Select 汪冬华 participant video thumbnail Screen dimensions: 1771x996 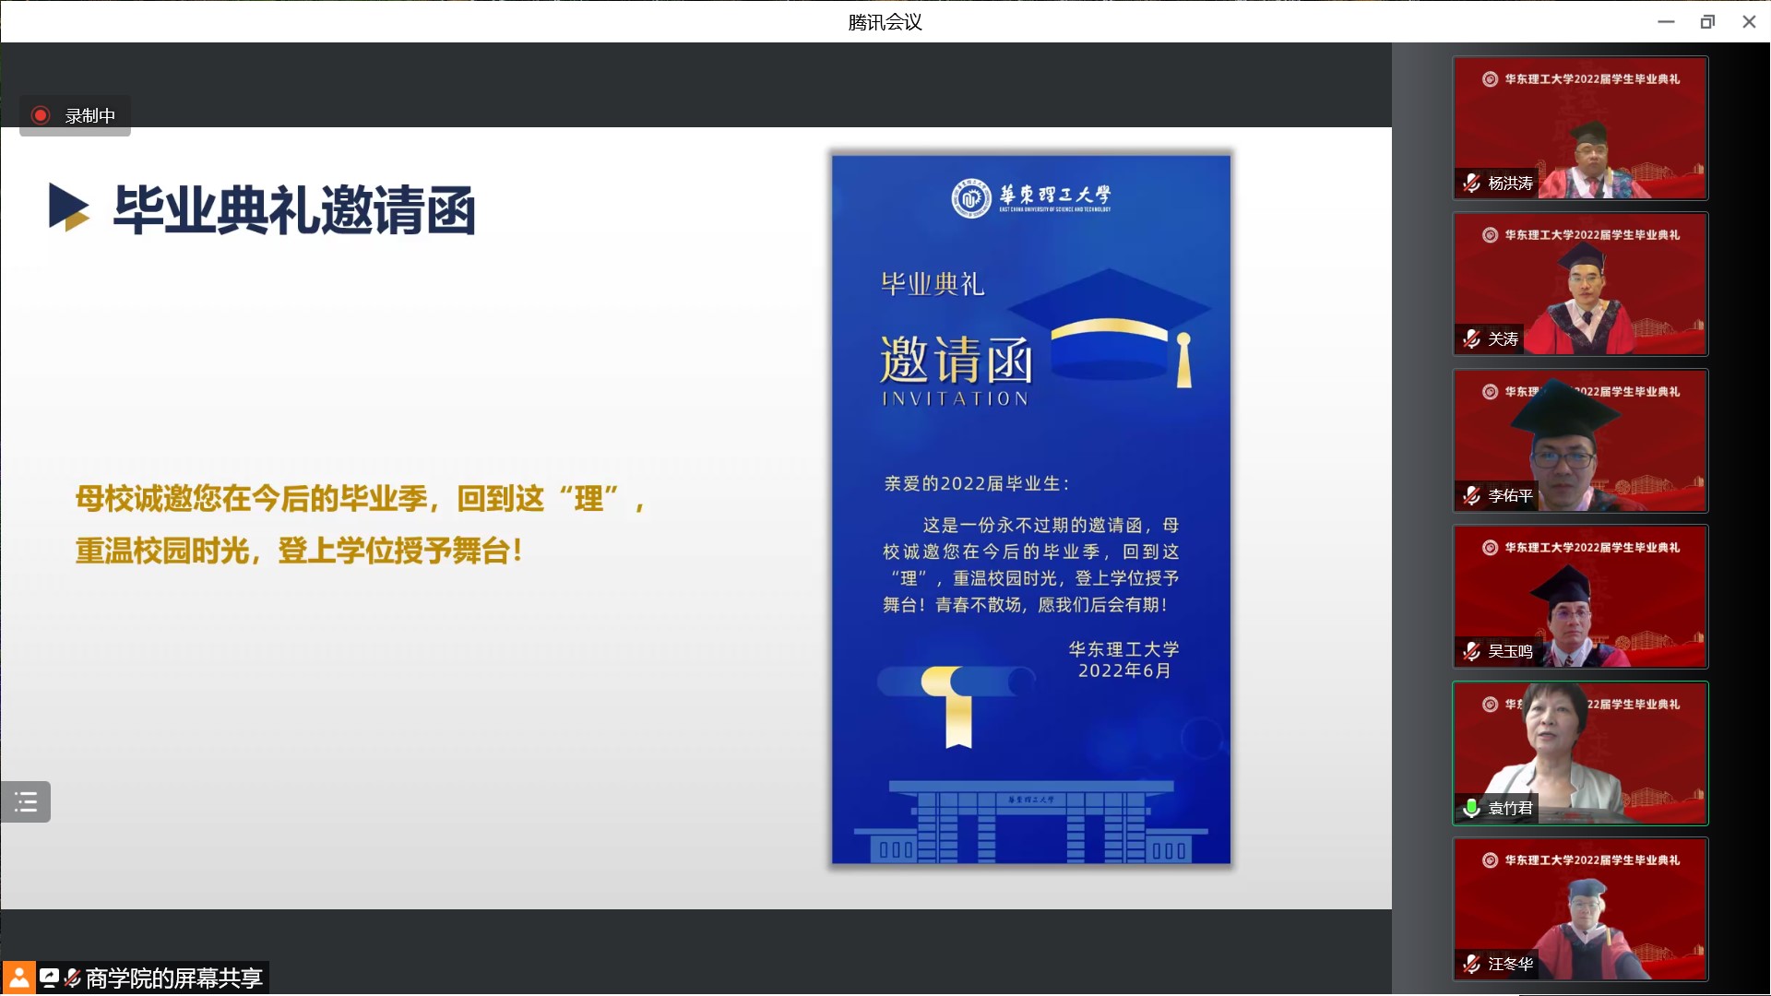(x=1580, y=908)
